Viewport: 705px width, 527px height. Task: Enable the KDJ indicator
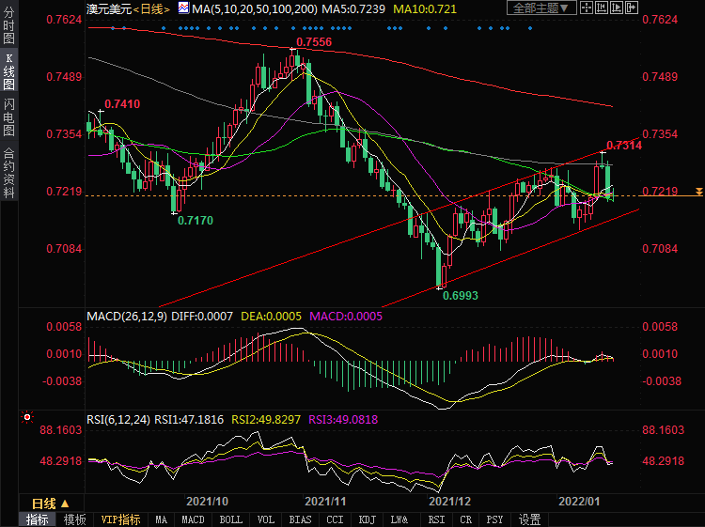click(368, 519)
